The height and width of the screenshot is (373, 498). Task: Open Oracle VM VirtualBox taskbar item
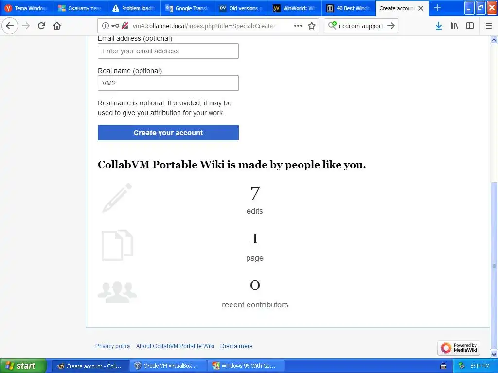point(168,366)
